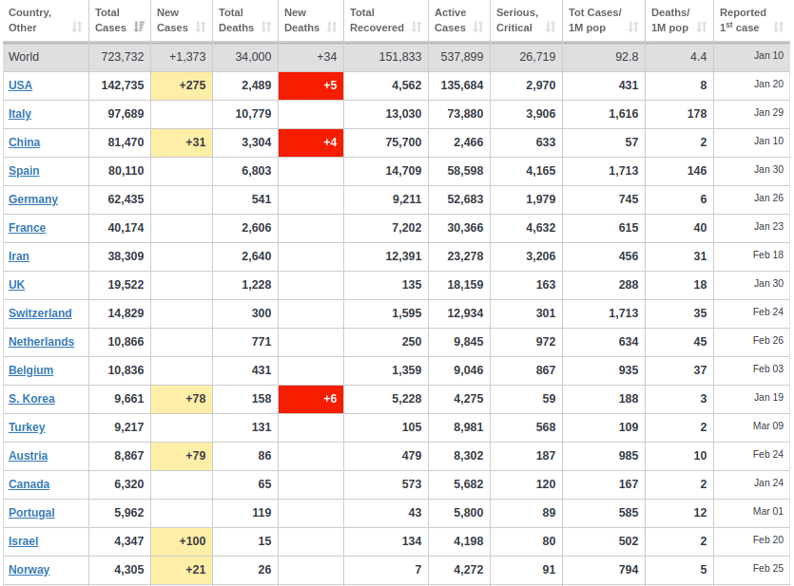Open the UK country link
The image size is (794, 586).
(x=17, y=285)
